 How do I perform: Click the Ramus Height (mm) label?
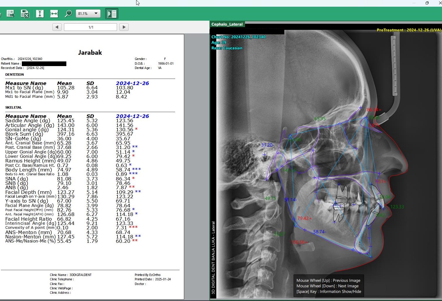30,161
